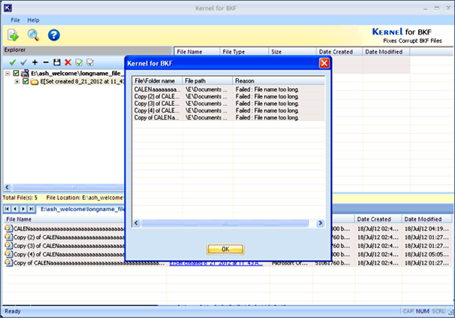455x318 pixels.
Task: Click the green check-all icon in Explorer toolbar
Action: (x=13, y=62)
